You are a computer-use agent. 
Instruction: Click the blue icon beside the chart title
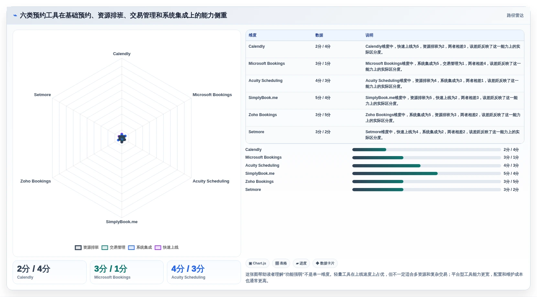(15, 15)
